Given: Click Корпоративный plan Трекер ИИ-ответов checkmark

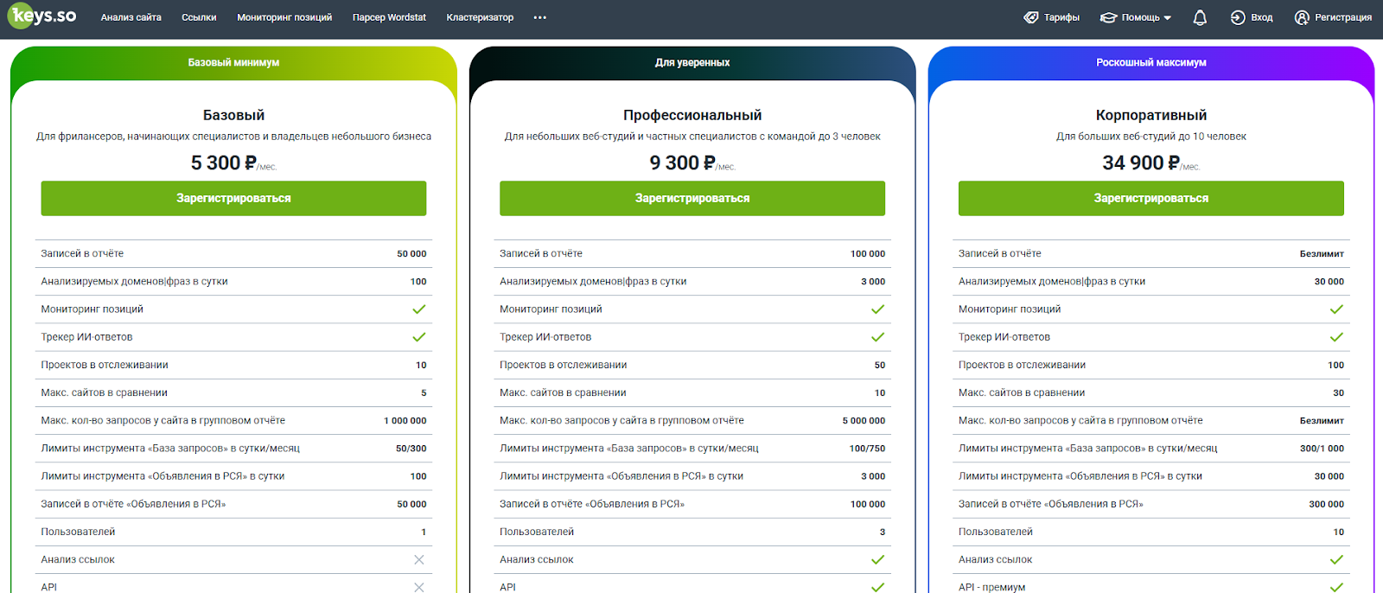Looking at the screenshot, I should (1336, 337).
